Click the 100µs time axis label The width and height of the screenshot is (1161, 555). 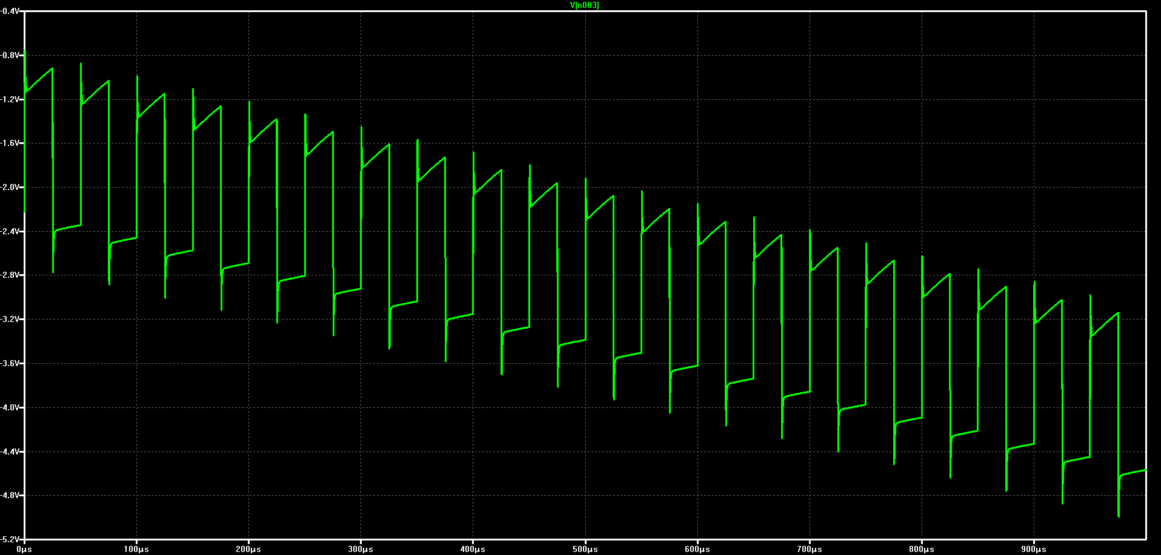(136, 550)
